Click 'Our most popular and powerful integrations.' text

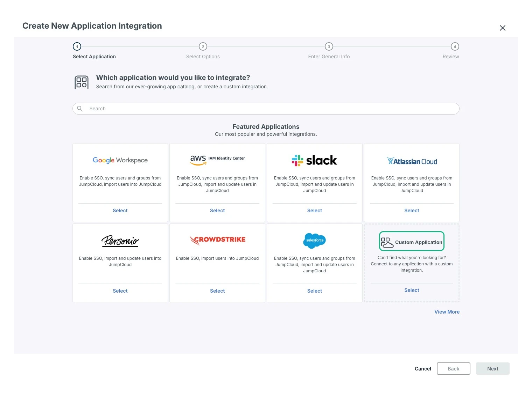(266, 134)
